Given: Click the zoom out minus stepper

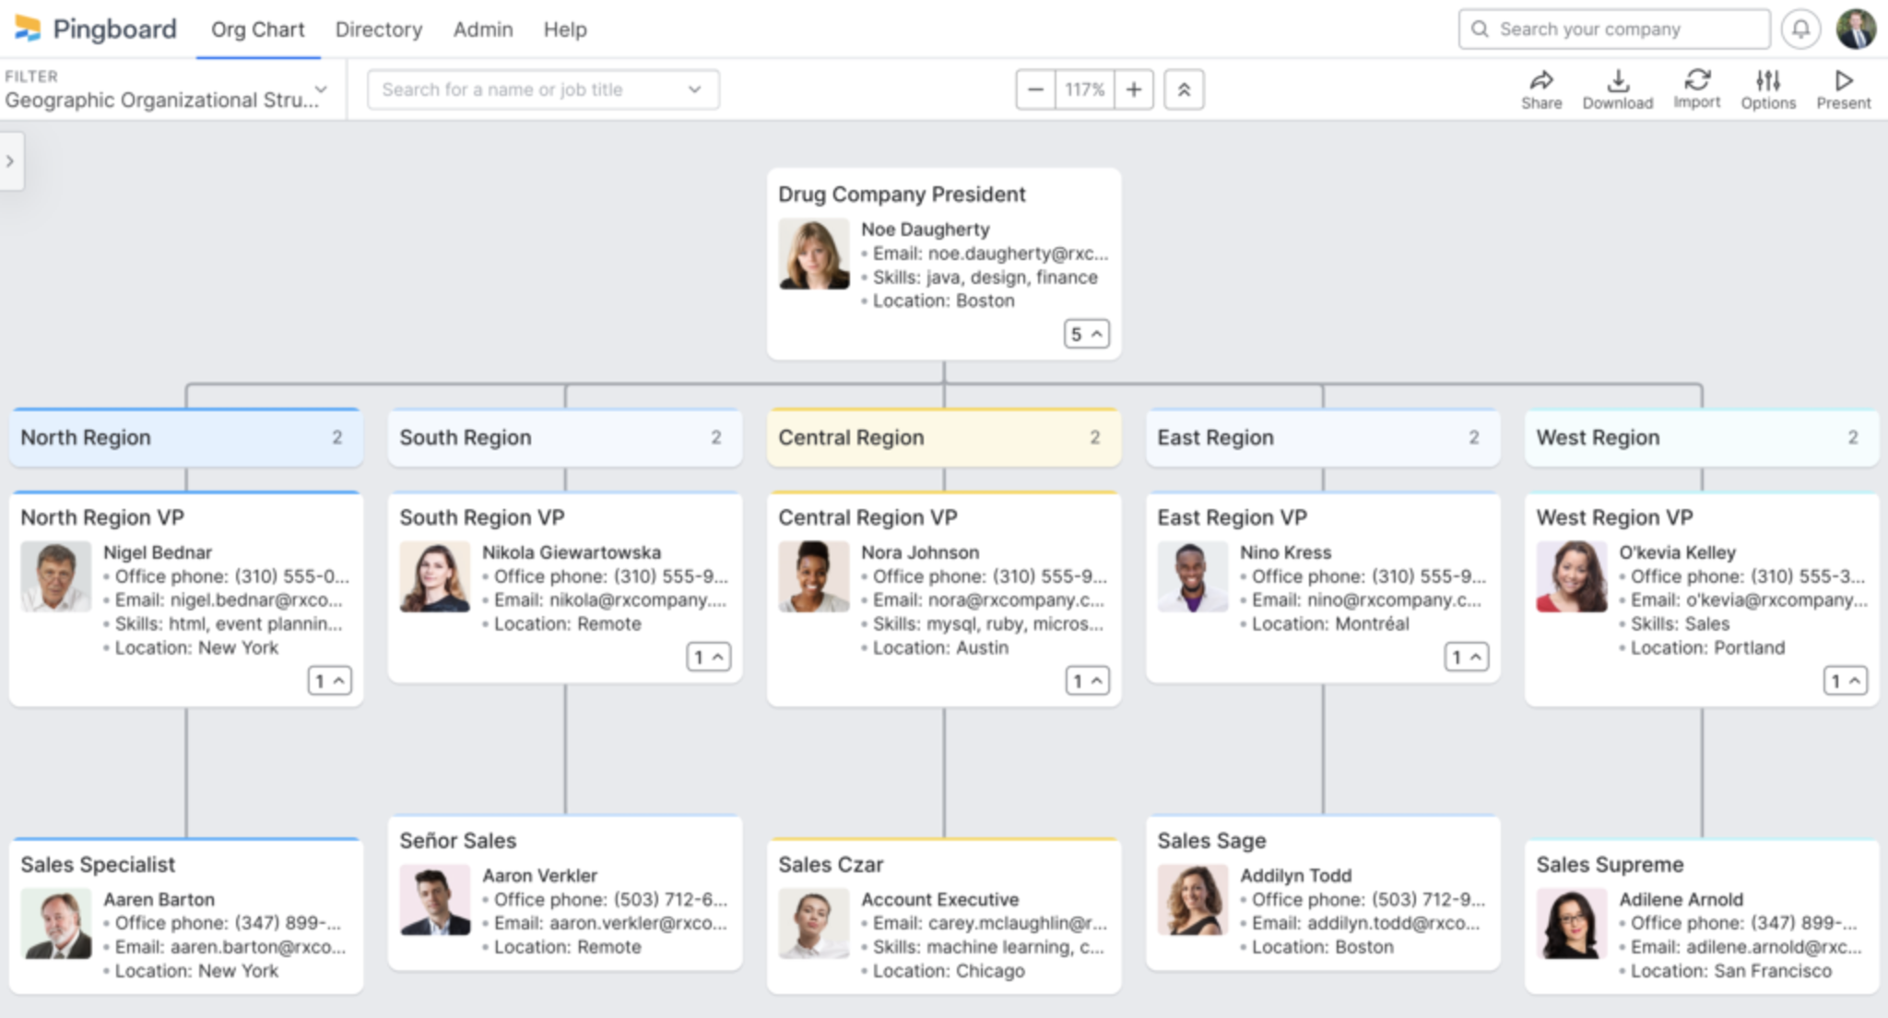Looking at the screenshot, I should click(1034, 89).
